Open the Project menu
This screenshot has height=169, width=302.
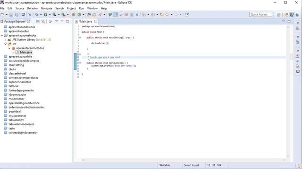[x=71, y=8]
